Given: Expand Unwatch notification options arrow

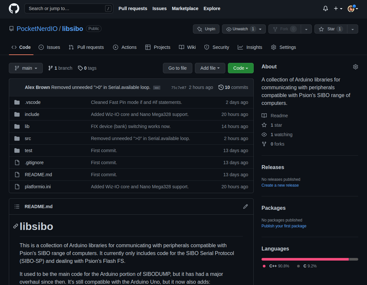Looking at the screenshot, I should (260, 29).
